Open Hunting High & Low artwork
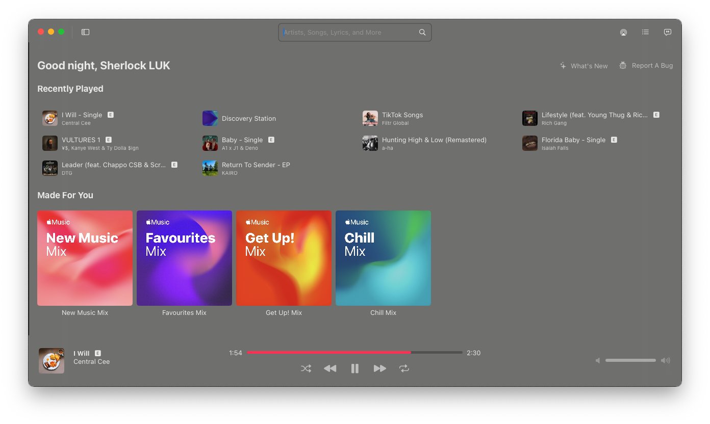Viewport: 710px width, 424px height. pyautogui.click(x=370, y=143)
